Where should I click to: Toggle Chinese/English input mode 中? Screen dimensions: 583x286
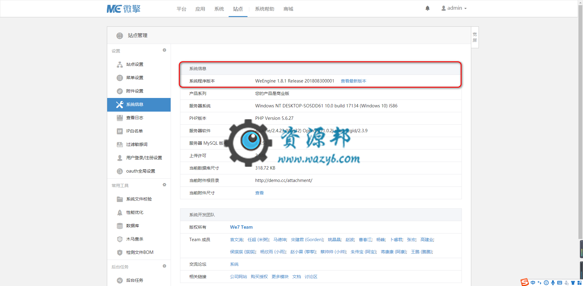[533, 283]
